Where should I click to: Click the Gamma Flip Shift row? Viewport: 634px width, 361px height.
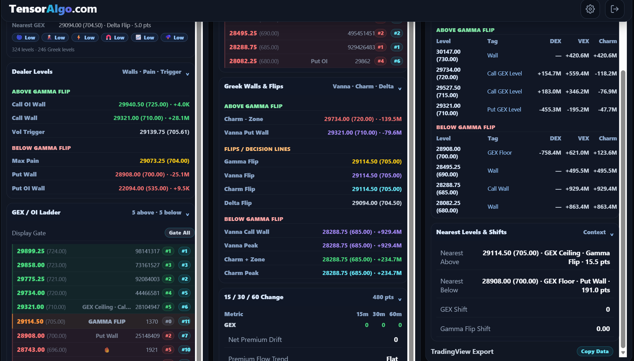(x=525, y=329)
